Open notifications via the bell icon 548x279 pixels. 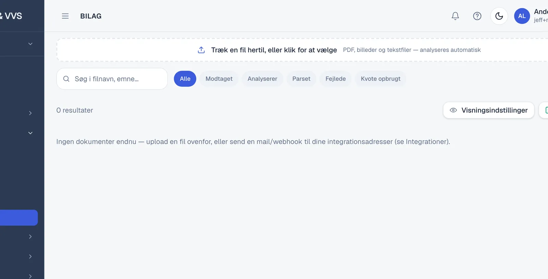click(455, 16)
